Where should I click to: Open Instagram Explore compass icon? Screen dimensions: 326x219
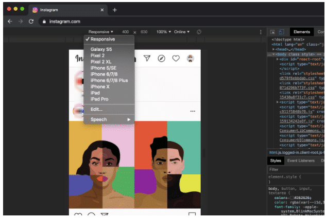(x=161, y=58)
